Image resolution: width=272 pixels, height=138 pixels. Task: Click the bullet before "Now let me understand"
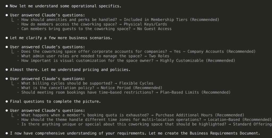(x=7, y=6)
